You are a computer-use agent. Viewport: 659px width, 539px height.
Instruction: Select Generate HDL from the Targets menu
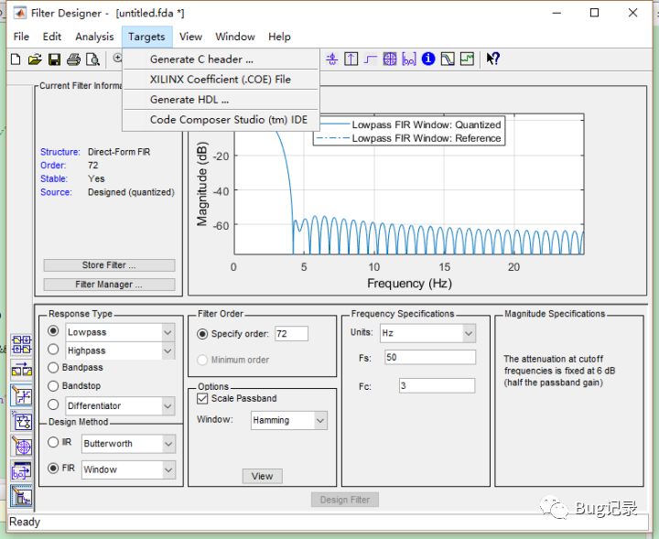189,100
